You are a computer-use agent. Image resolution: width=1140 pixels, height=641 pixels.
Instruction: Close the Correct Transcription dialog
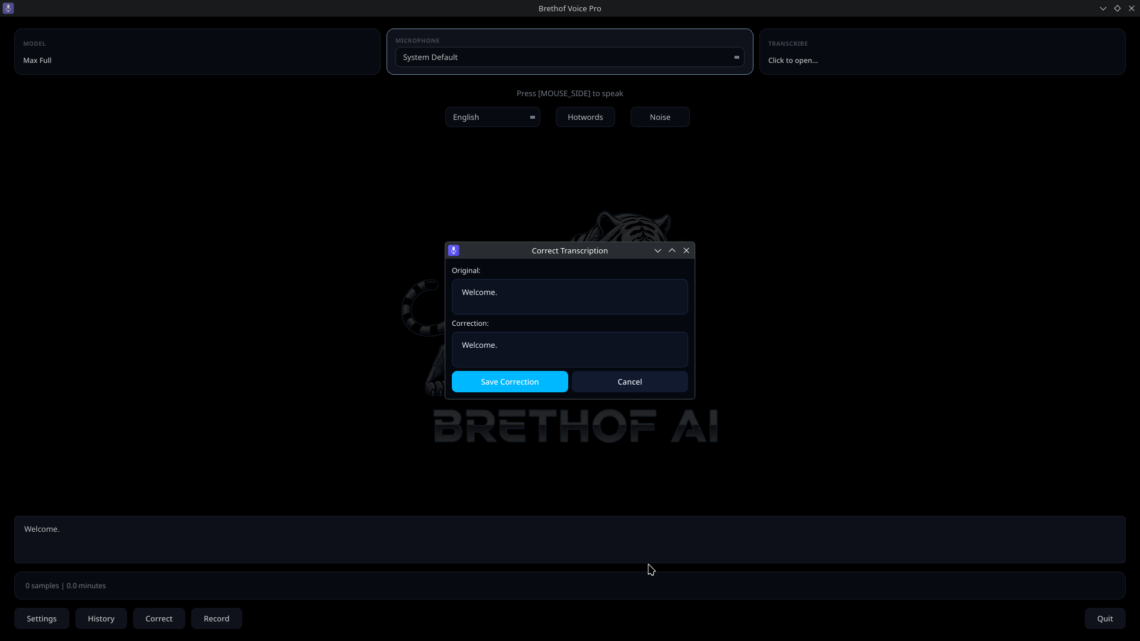[686, 250]
